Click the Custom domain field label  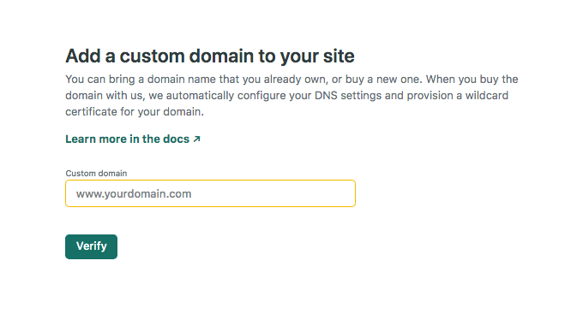tap(96, 174)
